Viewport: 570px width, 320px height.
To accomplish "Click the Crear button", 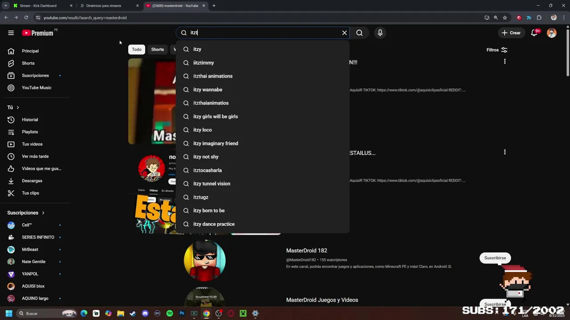I will tap(511, 33).
